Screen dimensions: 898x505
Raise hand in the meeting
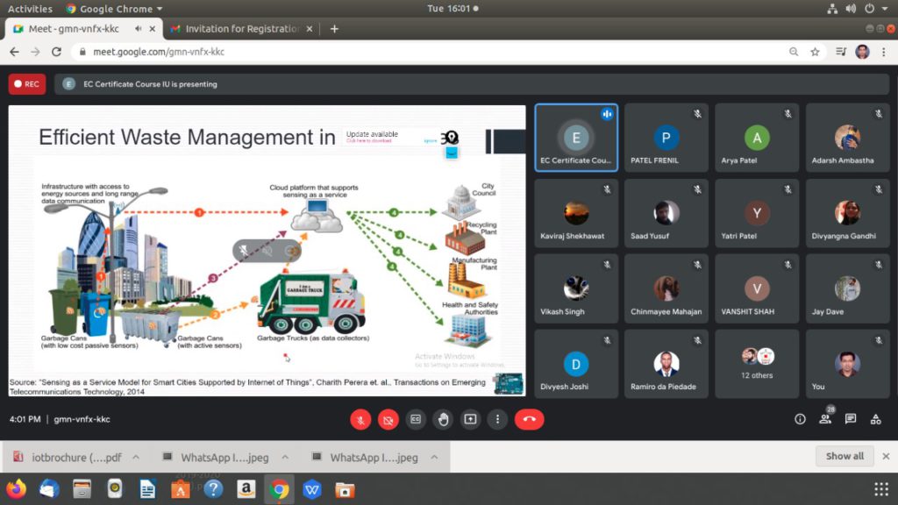(x=443, y=419)
